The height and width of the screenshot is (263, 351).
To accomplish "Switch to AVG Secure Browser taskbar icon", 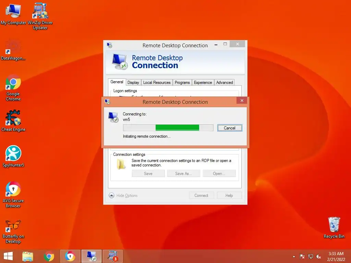I will pyautogui.click(x=70, y=256).
